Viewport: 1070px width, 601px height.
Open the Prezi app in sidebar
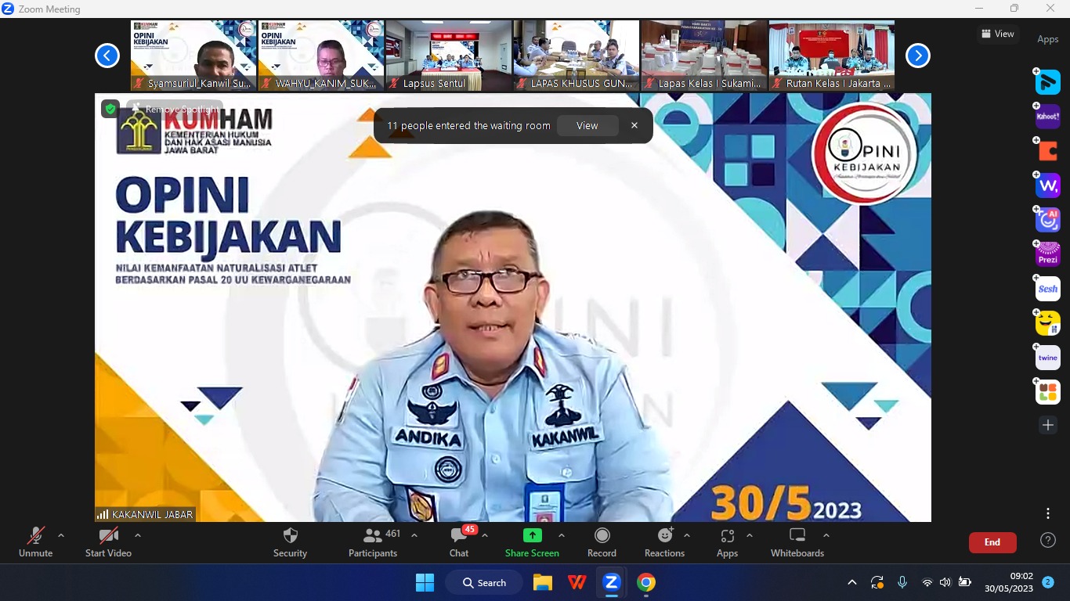[1047, 254]
